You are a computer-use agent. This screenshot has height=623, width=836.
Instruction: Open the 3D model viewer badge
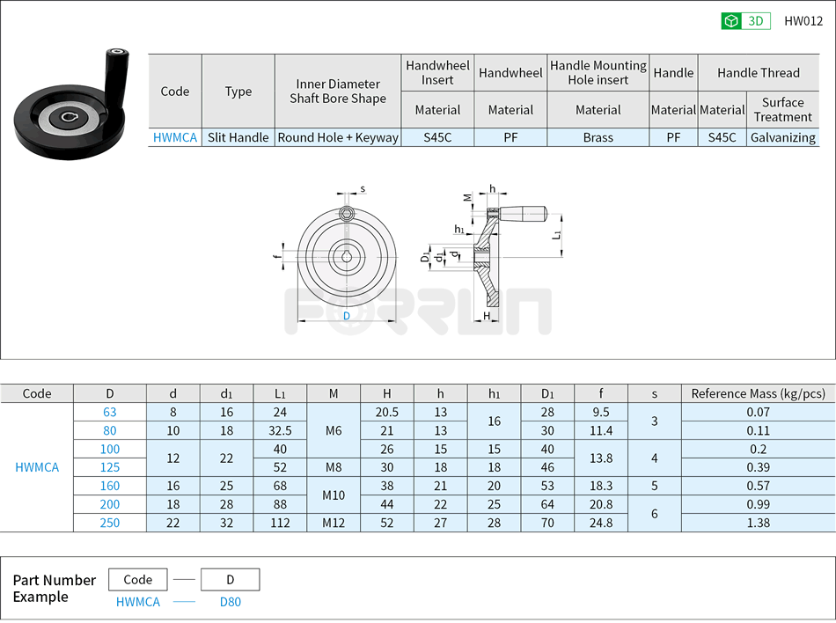[744, 19]
